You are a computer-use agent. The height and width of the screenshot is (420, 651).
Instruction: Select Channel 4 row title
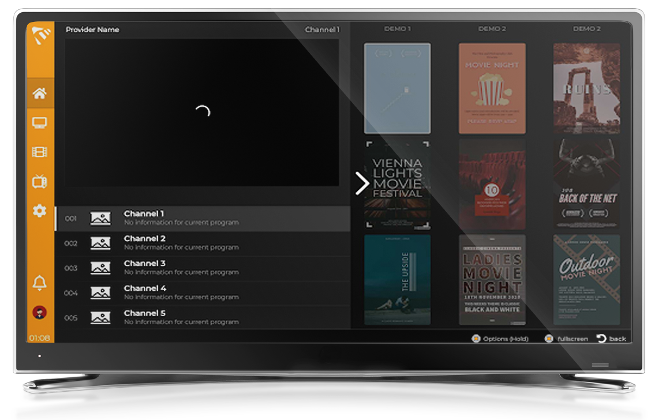(x=145, y=288)
